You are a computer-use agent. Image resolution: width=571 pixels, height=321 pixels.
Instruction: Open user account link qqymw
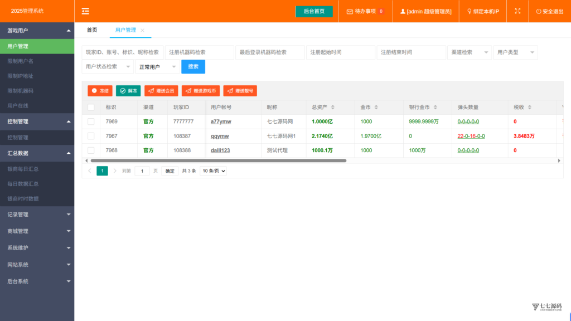pos(220,136)
